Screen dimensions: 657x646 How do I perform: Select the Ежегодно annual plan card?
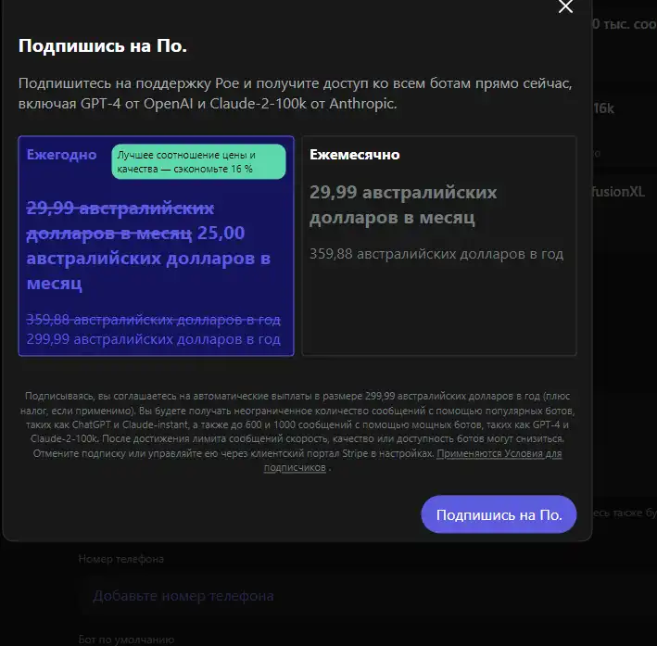[157, 246]
